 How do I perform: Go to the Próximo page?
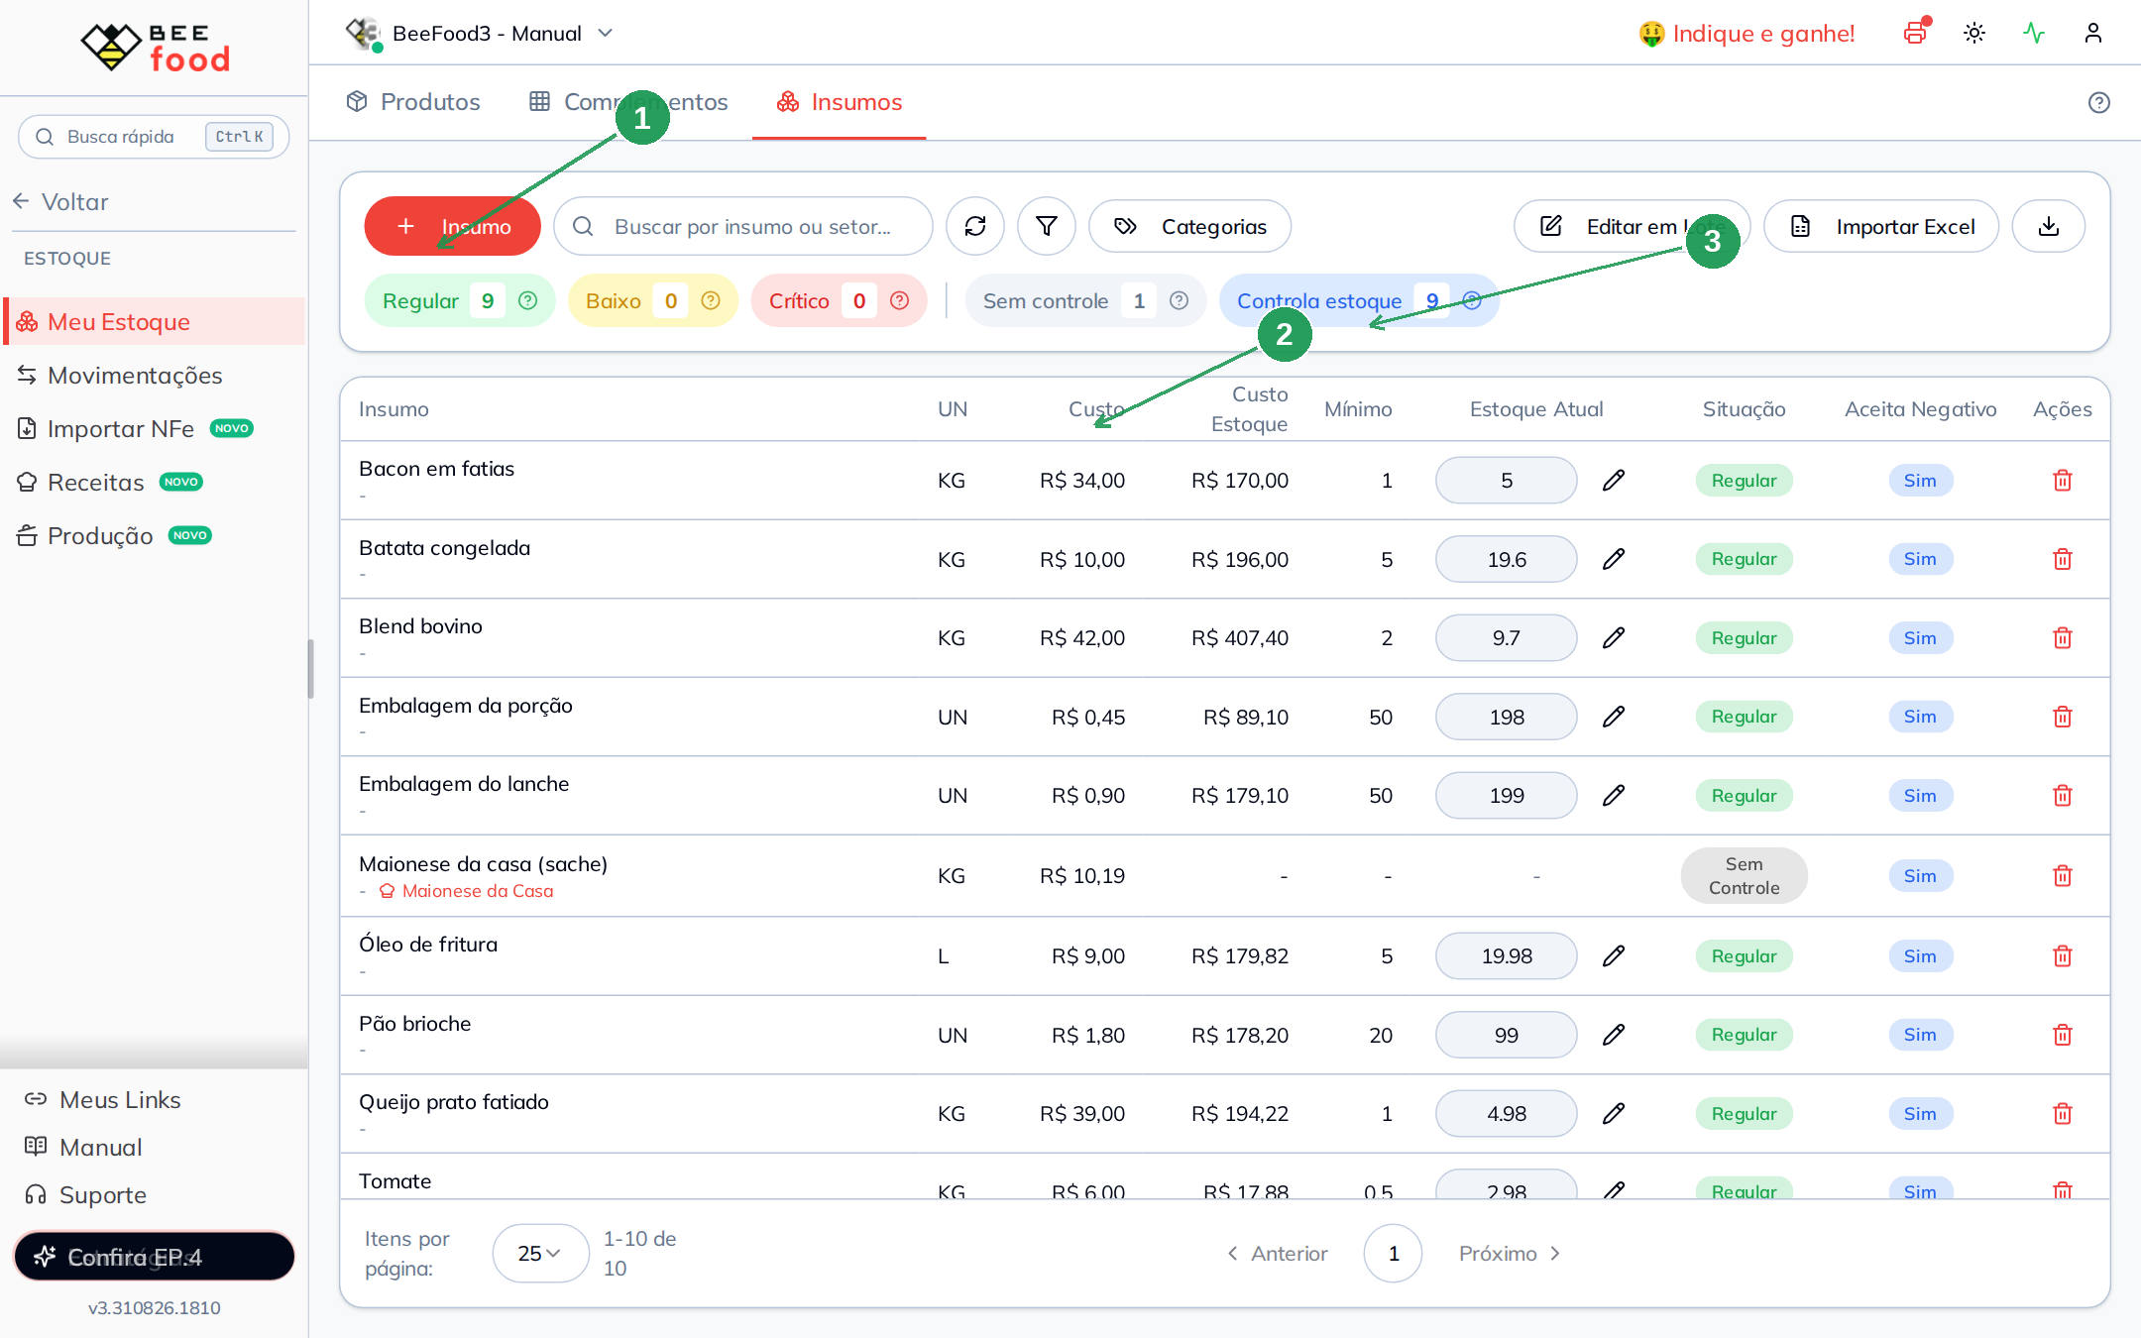(x=1510, y=1254)
